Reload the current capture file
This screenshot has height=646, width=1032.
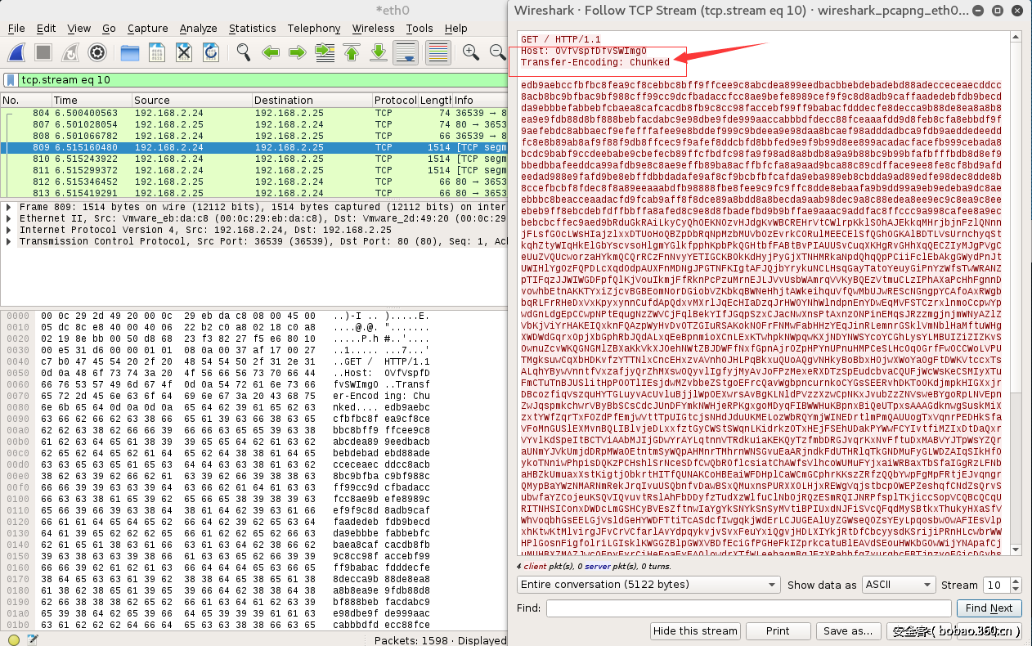click(x=210, y=53)
